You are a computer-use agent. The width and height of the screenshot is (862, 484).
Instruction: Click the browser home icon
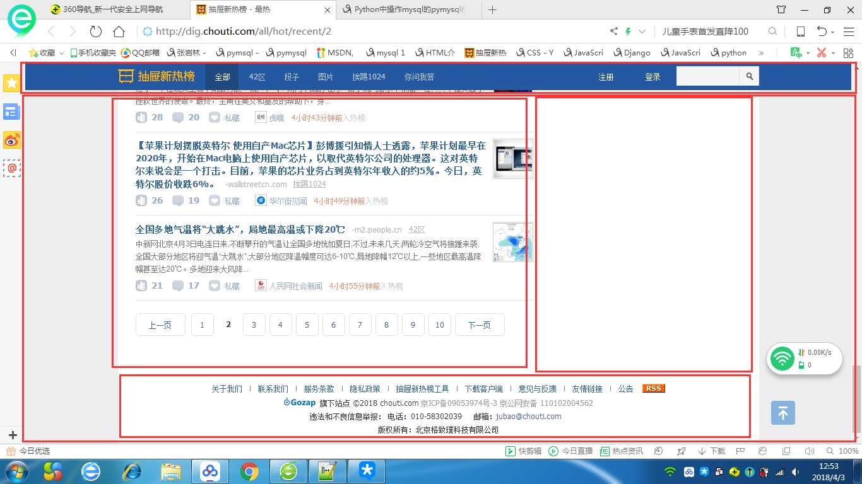[119, 31]
